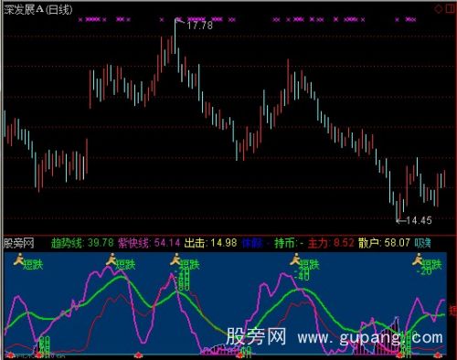Click the 短跌 runner icon with -20 -40 beneath
The width and height of the screenshot is (457, 360).
295,259
